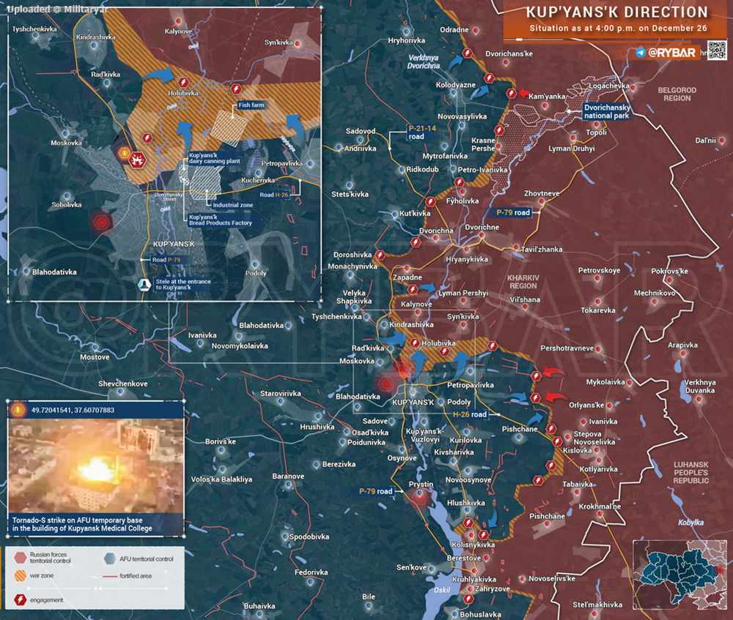Image resolution: width=733 pixels, height=620 pixels.
Task: Click the QR code in the top-right corner
Action: coord(716,51)
